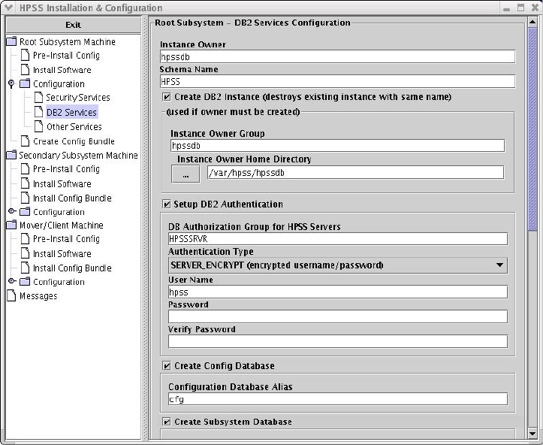Select Install Config Bundle under Mover/Client Machine
This screenshot has width=543, height=445.
(x=72, y=268)
